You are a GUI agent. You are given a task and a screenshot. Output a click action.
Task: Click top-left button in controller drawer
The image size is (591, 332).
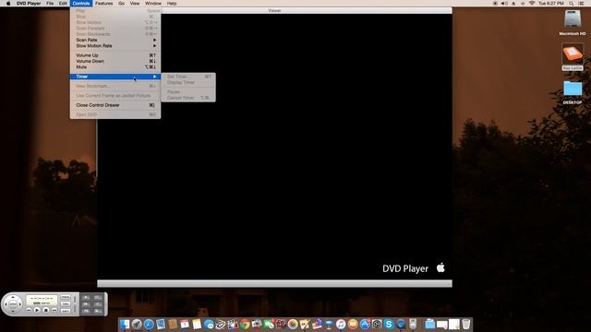click(86, 297)
